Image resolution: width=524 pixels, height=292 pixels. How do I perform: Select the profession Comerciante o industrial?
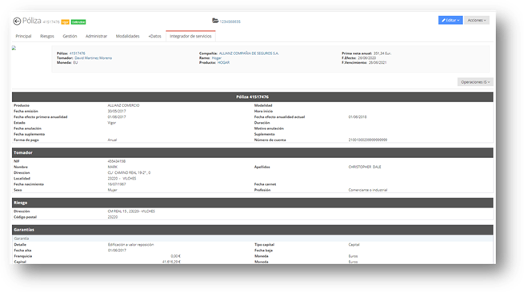coord(368,190)
